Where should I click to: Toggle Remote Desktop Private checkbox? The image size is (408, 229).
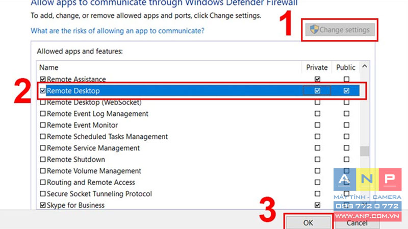[317, 91]
